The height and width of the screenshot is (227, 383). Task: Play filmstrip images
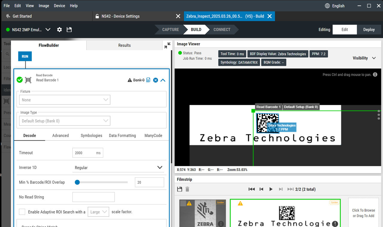pos(271,189)
